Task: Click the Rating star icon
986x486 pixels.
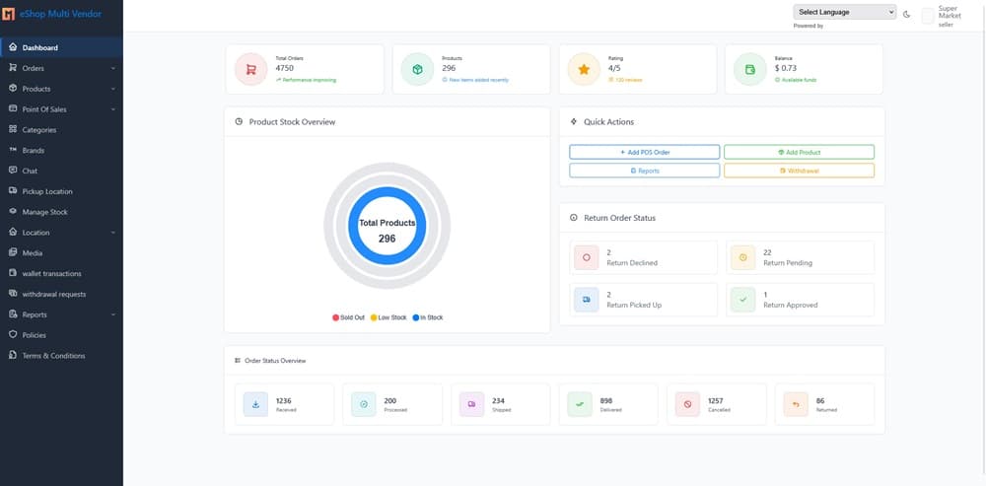Action: 584,70
